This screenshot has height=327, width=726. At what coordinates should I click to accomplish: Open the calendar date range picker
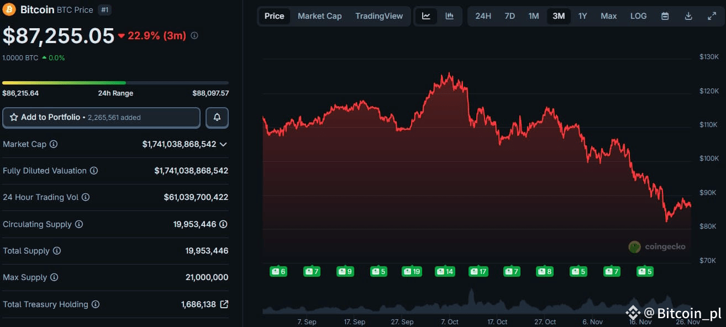(x=665, y=16)
